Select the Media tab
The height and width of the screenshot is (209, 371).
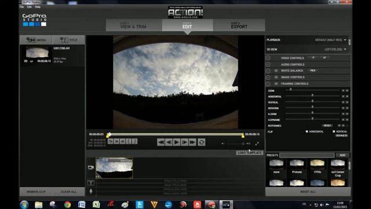(x=36, y=40)
